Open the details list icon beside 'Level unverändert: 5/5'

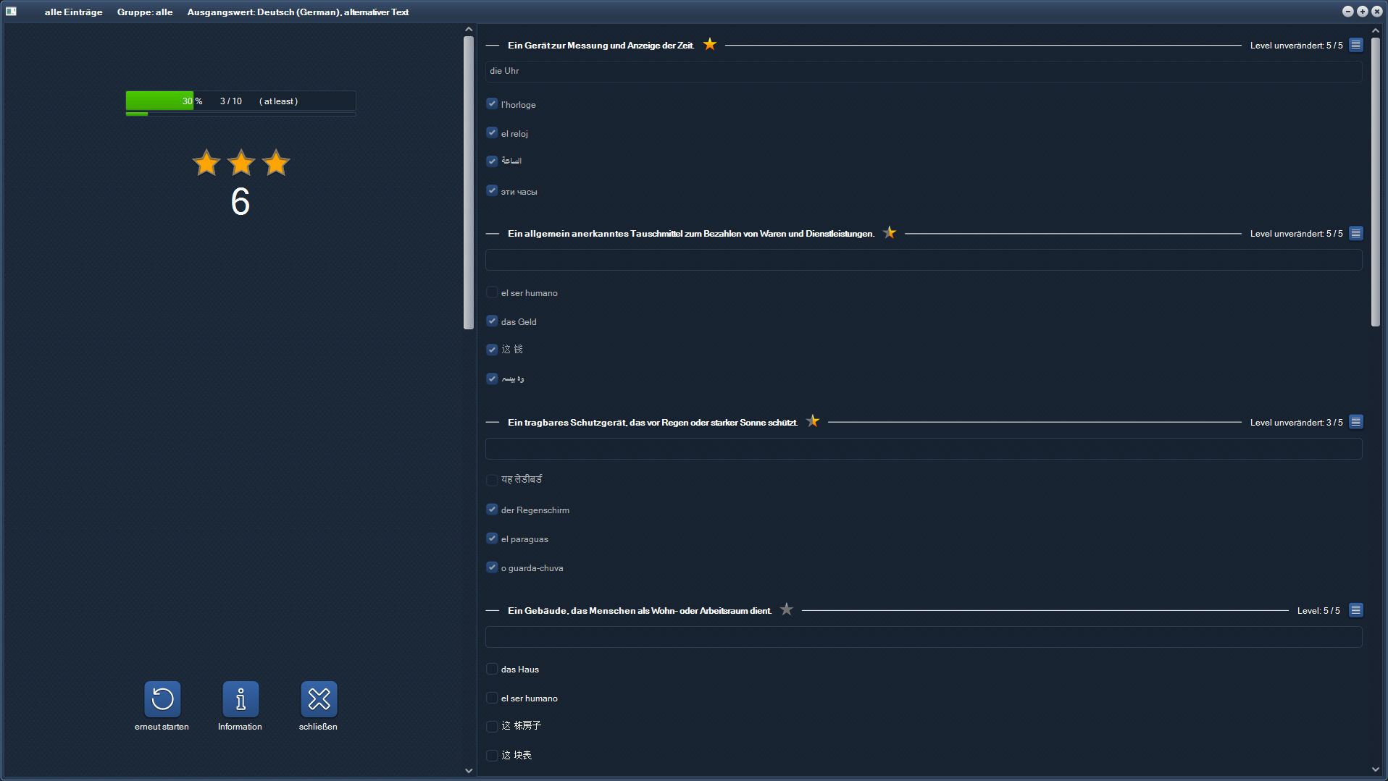(1356, 44)
